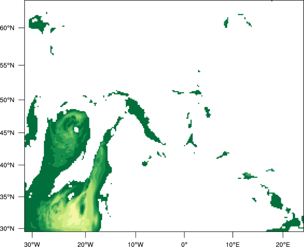Select the 0° longitude label
Screen dimensions: 304x247
pos(184,244)
